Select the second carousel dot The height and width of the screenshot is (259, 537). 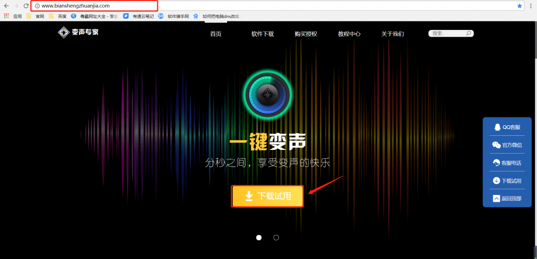tap(276, 238)
